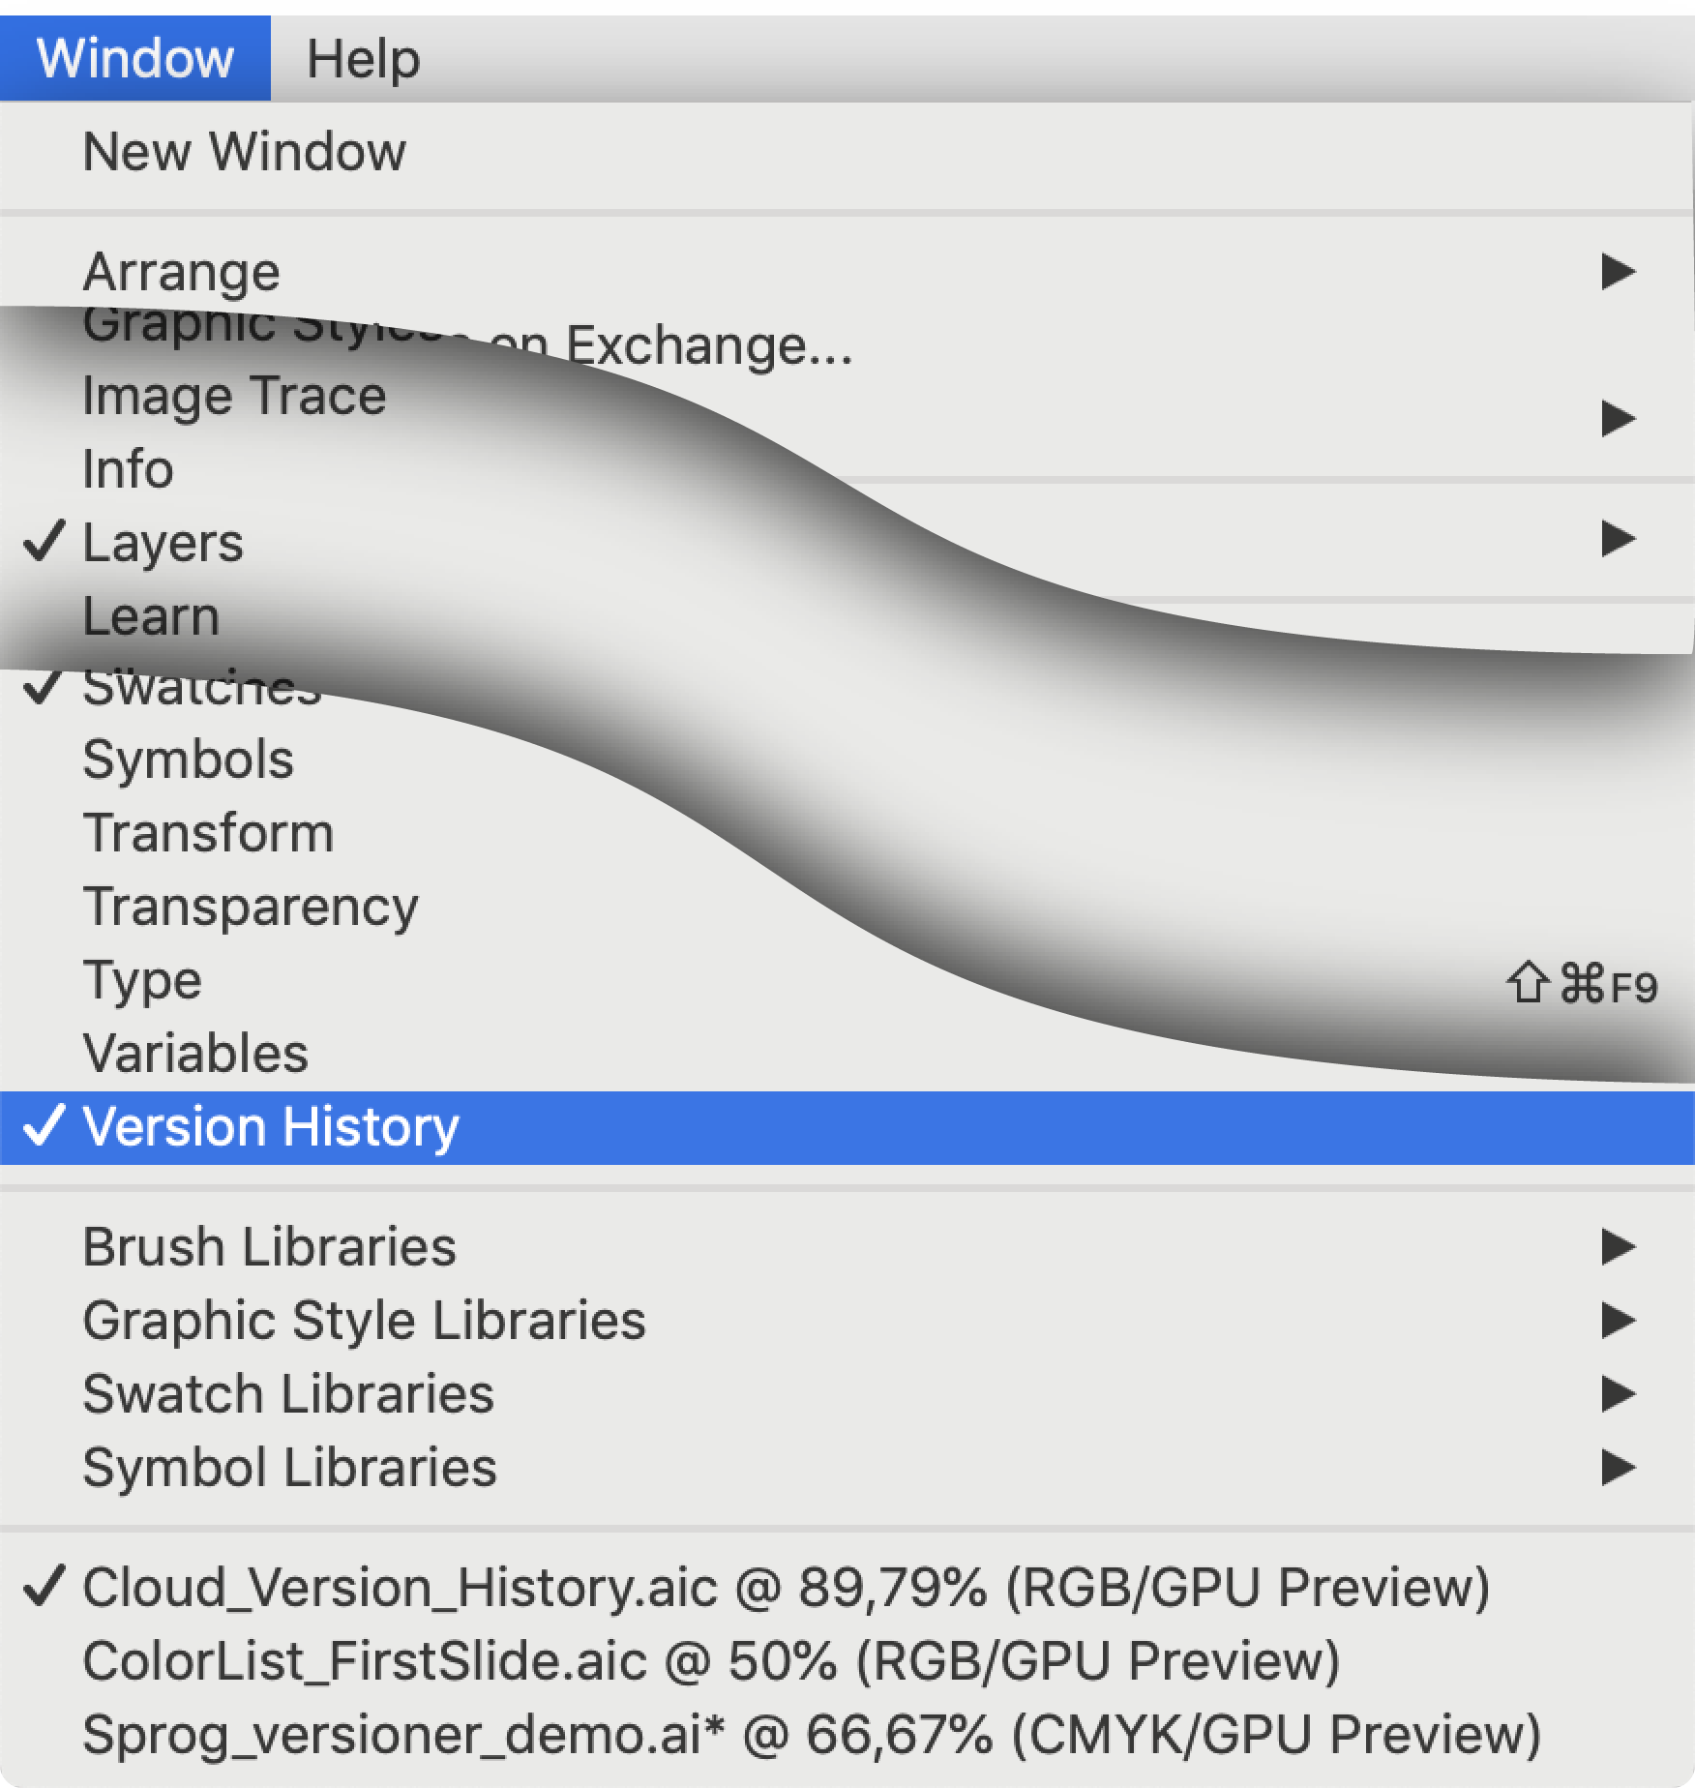This screenshot has height=1788, width=1695.
Task: Toggle the checked Layers panel
Action: coord(163,543)
